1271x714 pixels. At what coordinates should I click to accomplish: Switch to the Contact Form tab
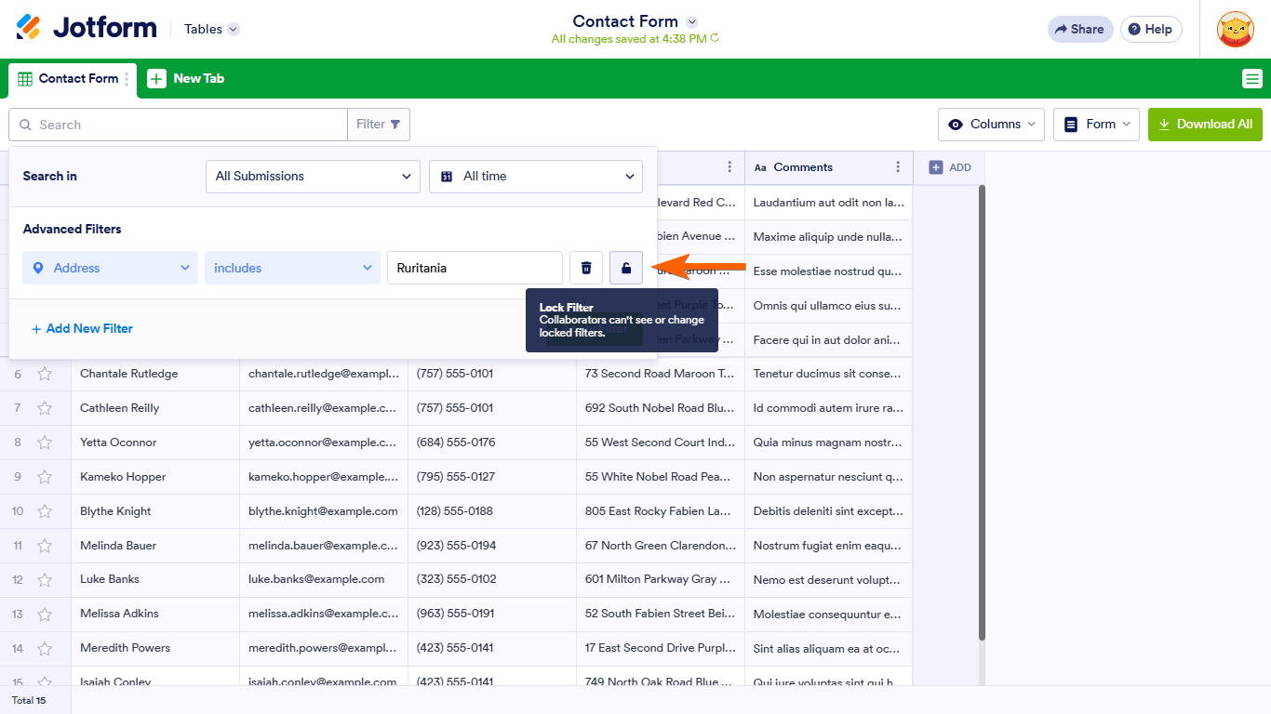click(73, 79)
